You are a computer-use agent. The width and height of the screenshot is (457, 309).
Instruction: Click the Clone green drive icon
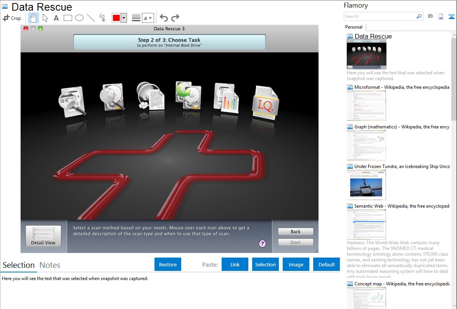(x=188, y=95)
